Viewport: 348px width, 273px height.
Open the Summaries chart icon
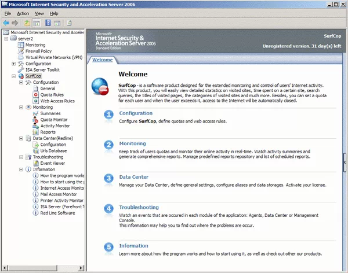coord(35,113)
